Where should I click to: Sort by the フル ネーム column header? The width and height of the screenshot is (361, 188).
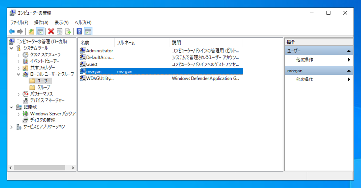tap(142, 43)
